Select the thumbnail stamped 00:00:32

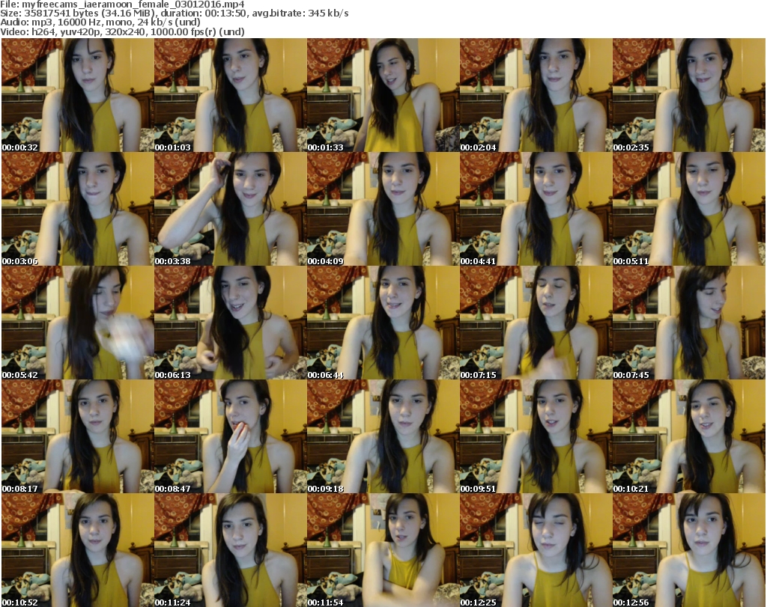point(77,95)
